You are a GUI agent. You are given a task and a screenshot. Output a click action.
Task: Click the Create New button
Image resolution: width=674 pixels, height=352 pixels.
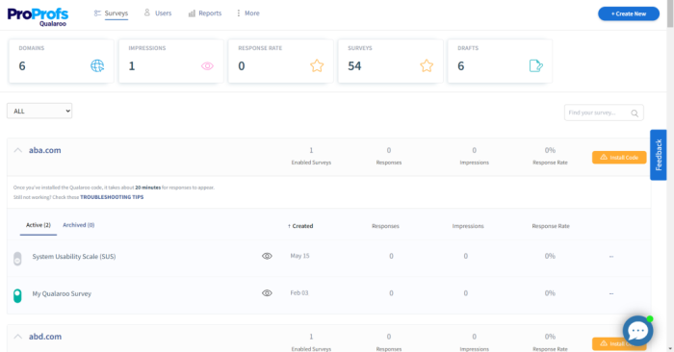[x=629, y=13]
